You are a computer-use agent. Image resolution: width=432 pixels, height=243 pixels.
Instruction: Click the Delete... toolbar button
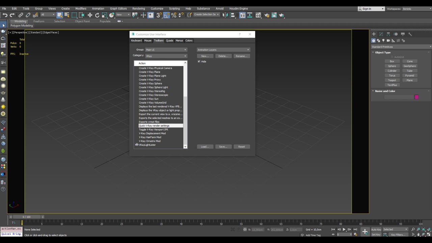pyautogui.click(x=223, y=56)
